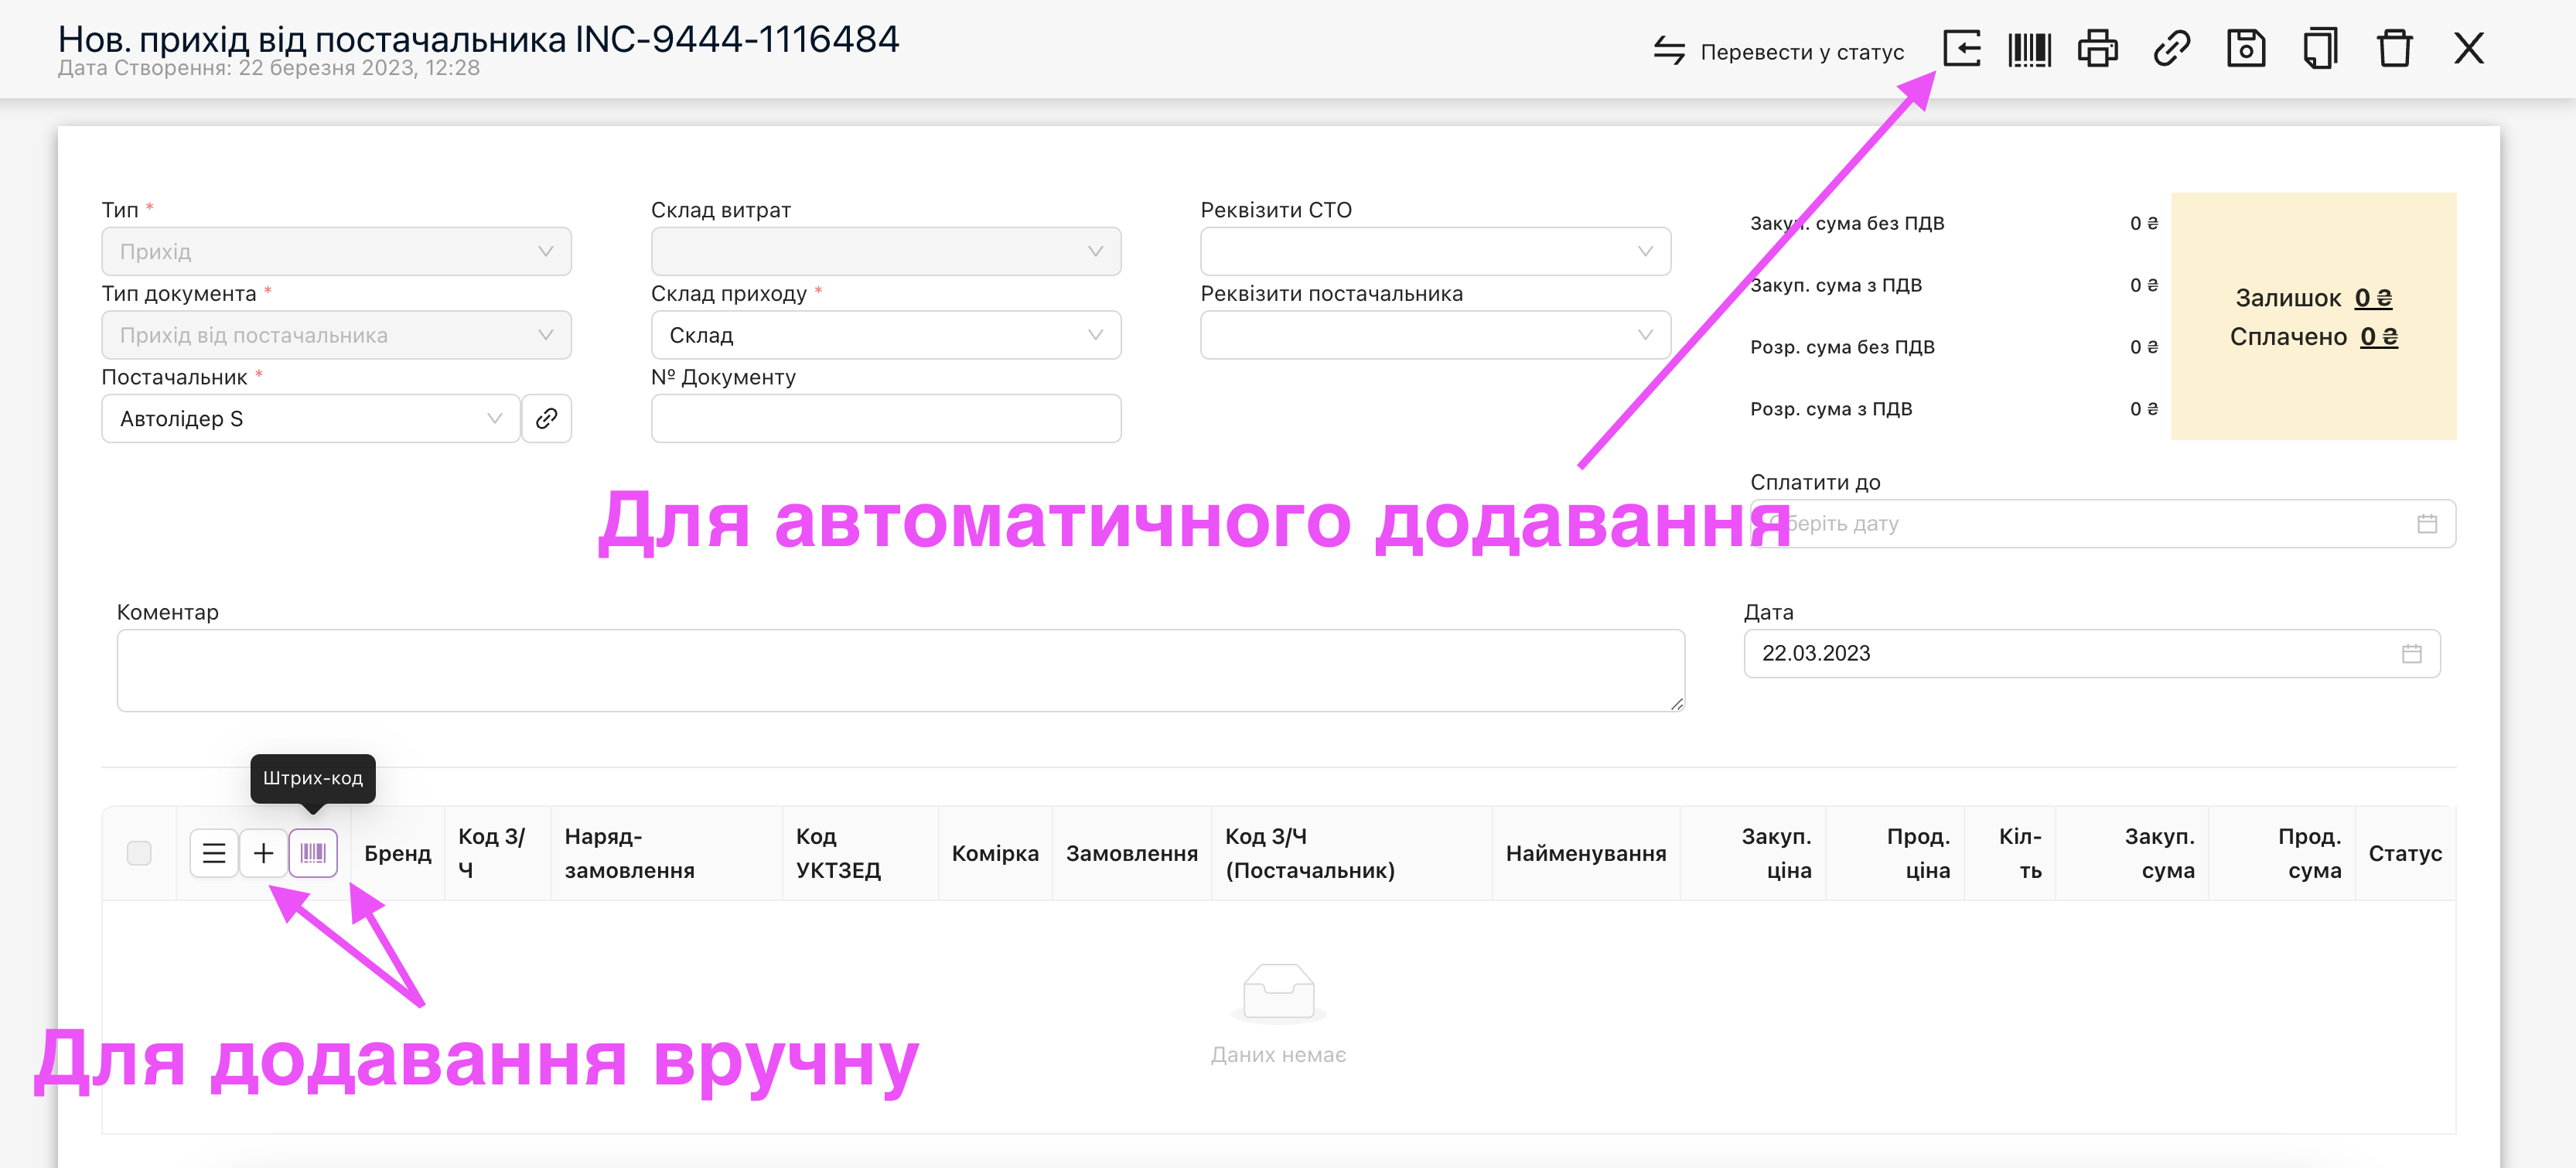Screen dimensions: 2576x1168
Task: Expand the Реквізити постачальника dropdown
Action: click(x=1434, y=335)
